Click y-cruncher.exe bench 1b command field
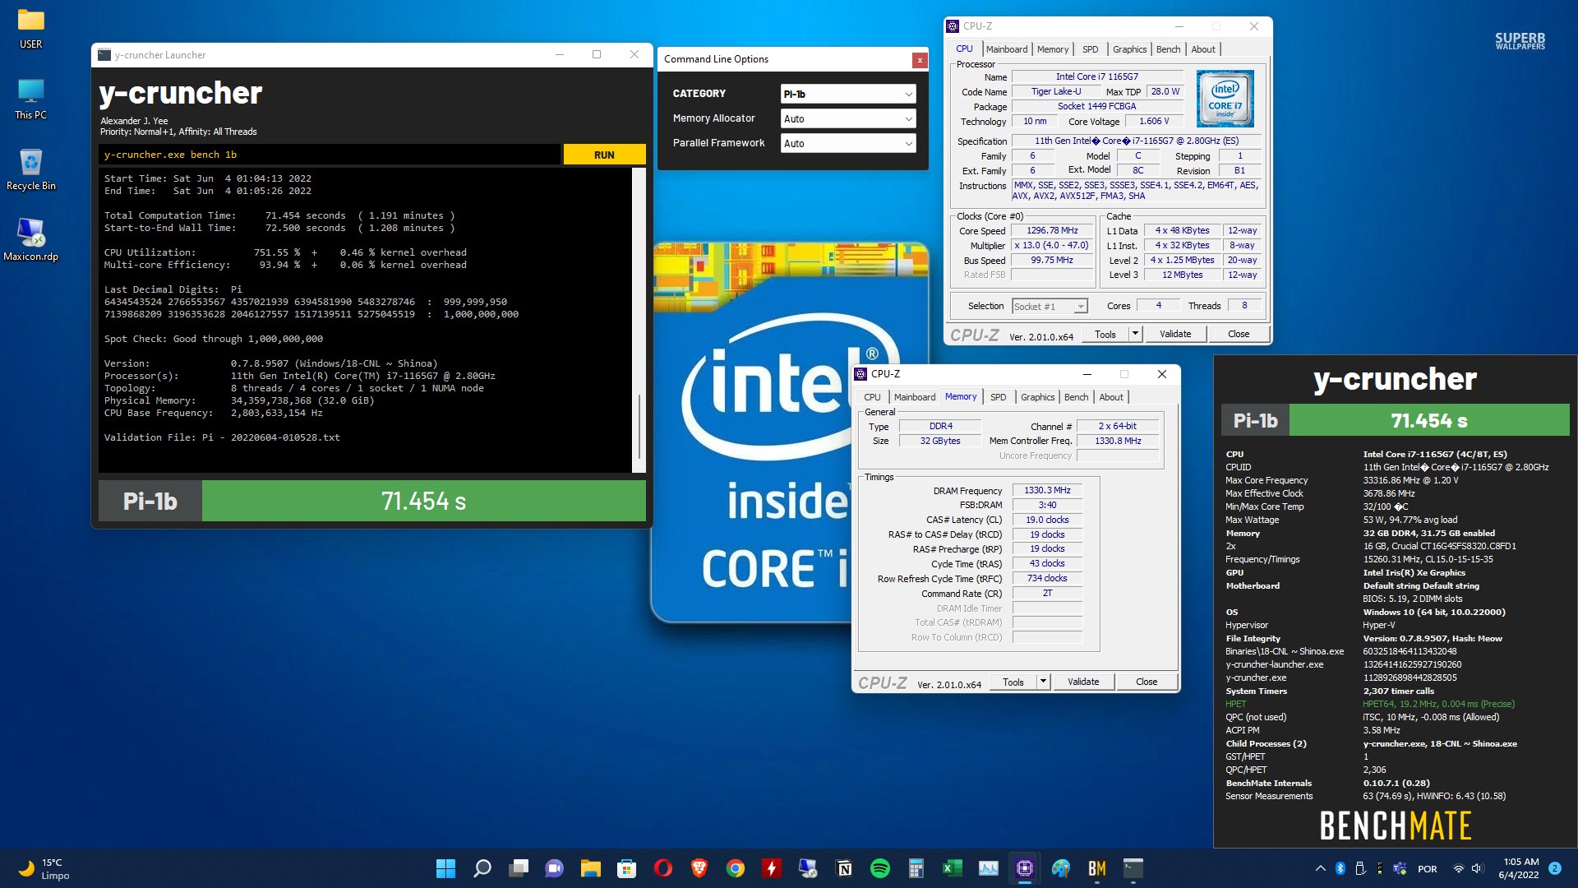1578x888 pixels. (x=330, y=155)
